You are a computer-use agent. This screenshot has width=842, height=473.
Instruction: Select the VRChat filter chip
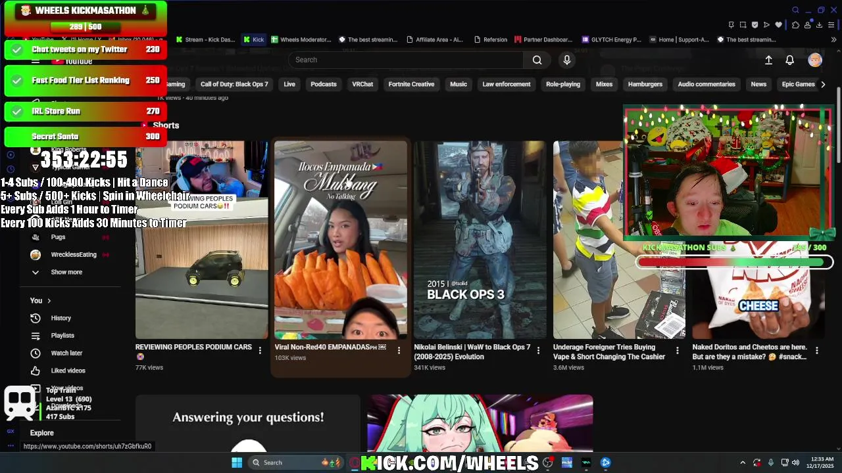362,84
